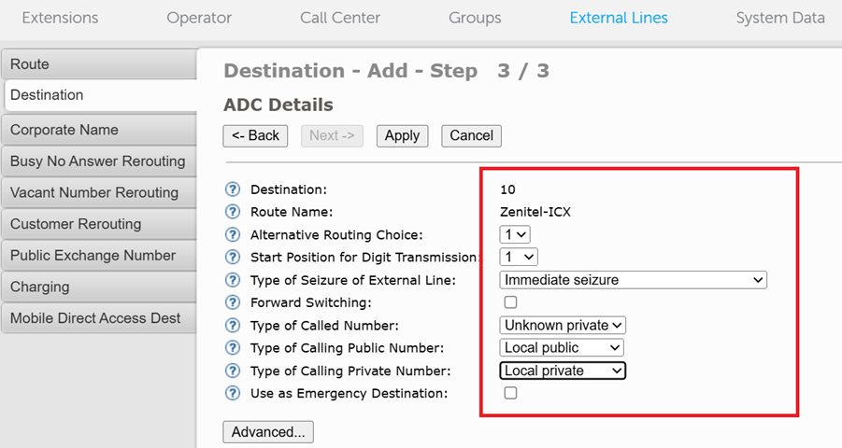Expand Type of Calling Private Number dropdown
The image size is (842, 448).
(563, 371)
